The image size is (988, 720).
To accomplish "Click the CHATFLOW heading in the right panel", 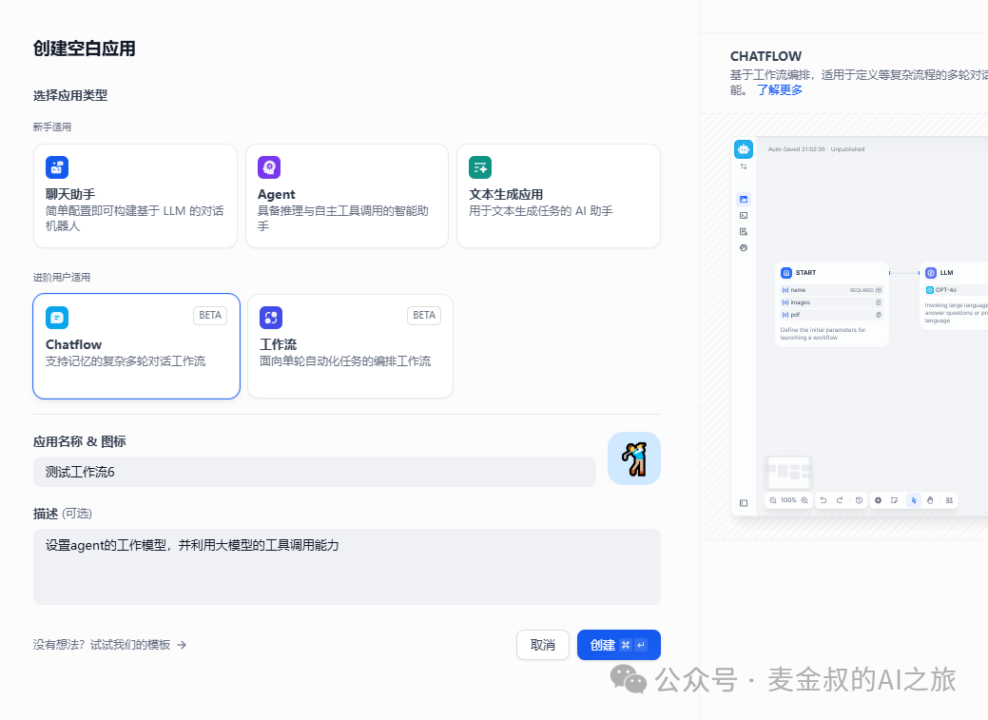I will tap(765, 56).
